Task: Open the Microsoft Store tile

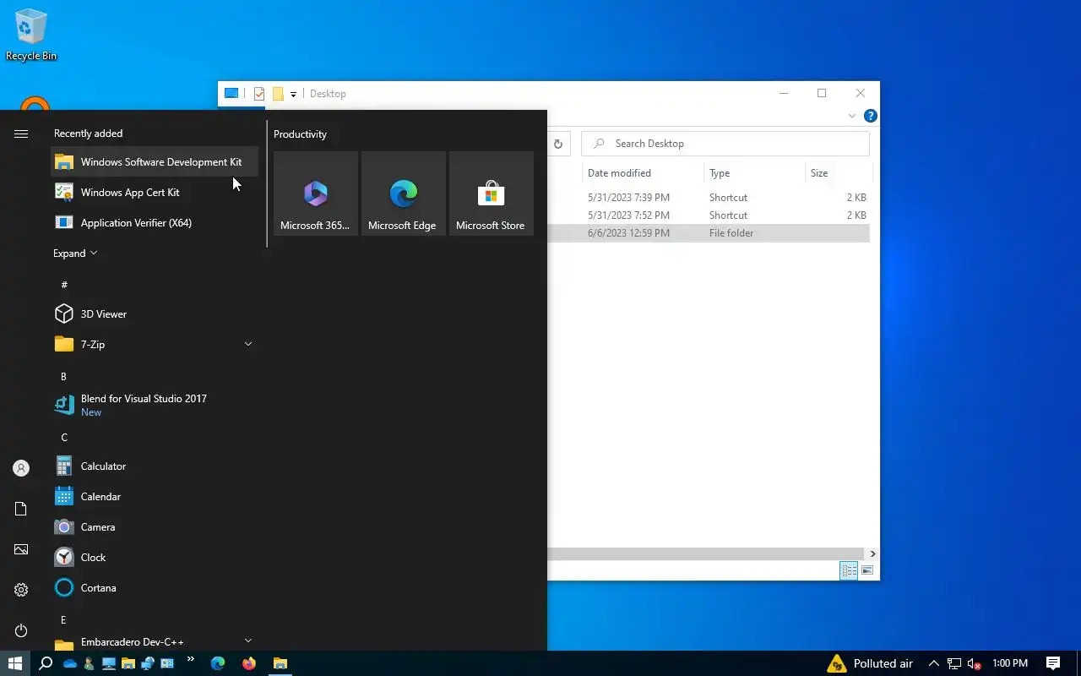Action: point(492,194)
